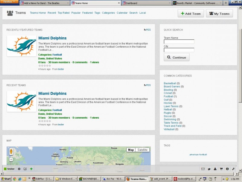
Task: Expand hidden system tray icons
Action: (223, 179)
